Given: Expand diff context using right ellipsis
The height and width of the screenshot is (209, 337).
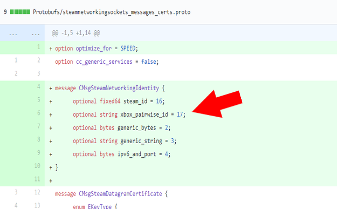Looking at the screenshot, I should click(x=36, y=33).
